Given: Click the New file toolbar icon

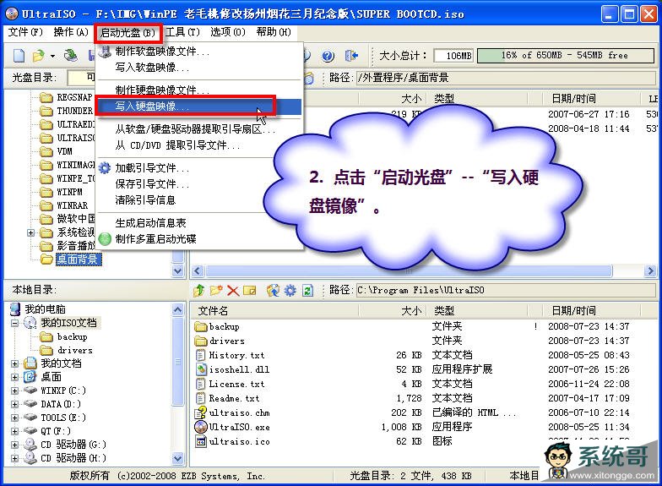Looking at the screenshot, I should 19,56.
